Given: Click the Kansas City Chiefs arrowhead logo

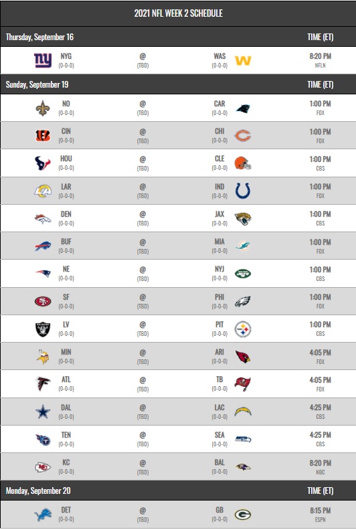Looking at the screenshot, I should (43, 467).
